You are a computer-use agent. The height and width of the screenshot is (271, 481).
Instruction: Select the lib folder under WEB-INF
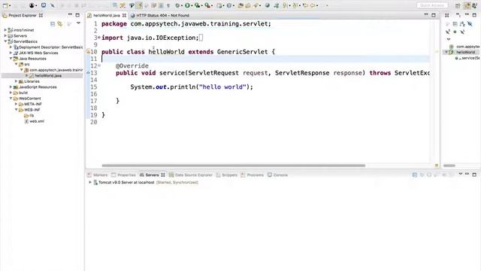click(32, 115)
